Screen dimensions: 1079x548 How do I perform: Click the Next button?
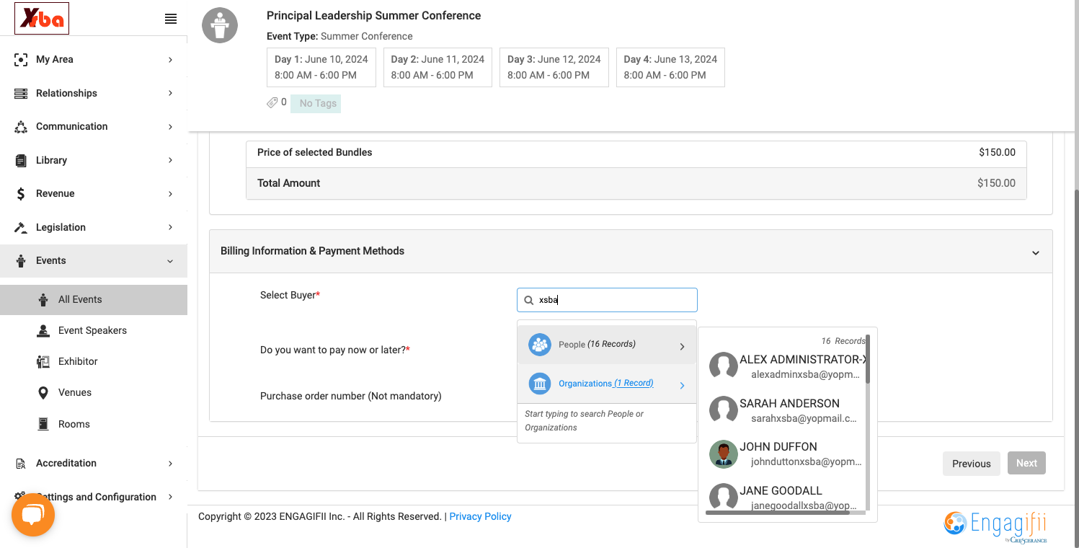(1026, 464)
